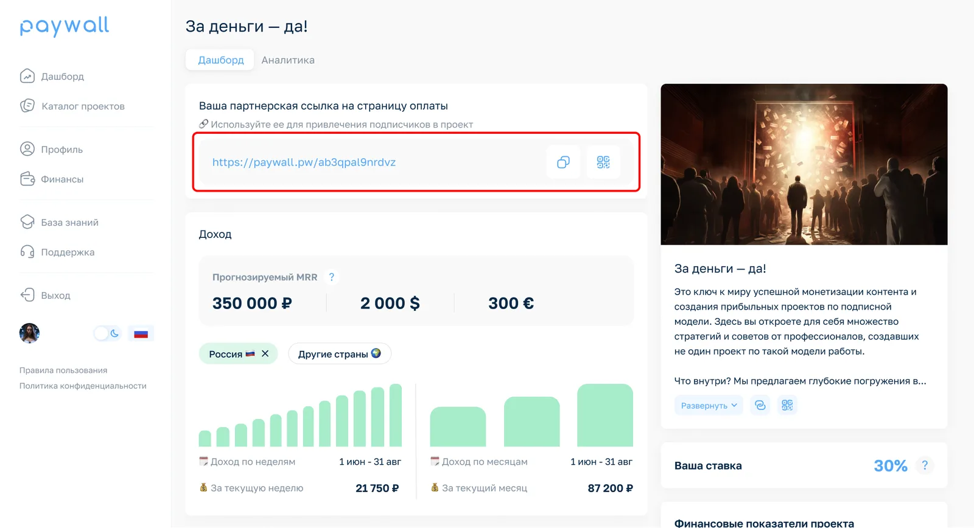Toggle dark mode switch
Screen dimensions: 974x528
click(108, 333)
